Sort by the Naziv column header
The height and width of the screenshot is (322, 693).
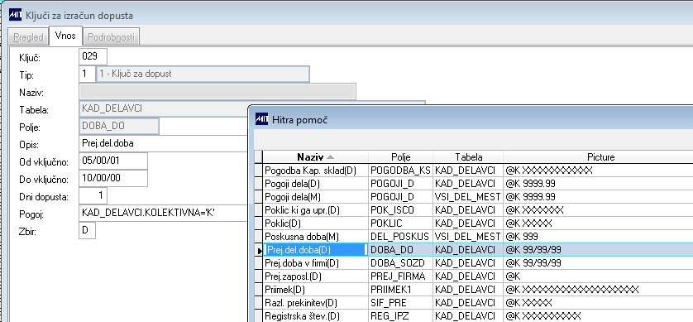click(315, 157)
